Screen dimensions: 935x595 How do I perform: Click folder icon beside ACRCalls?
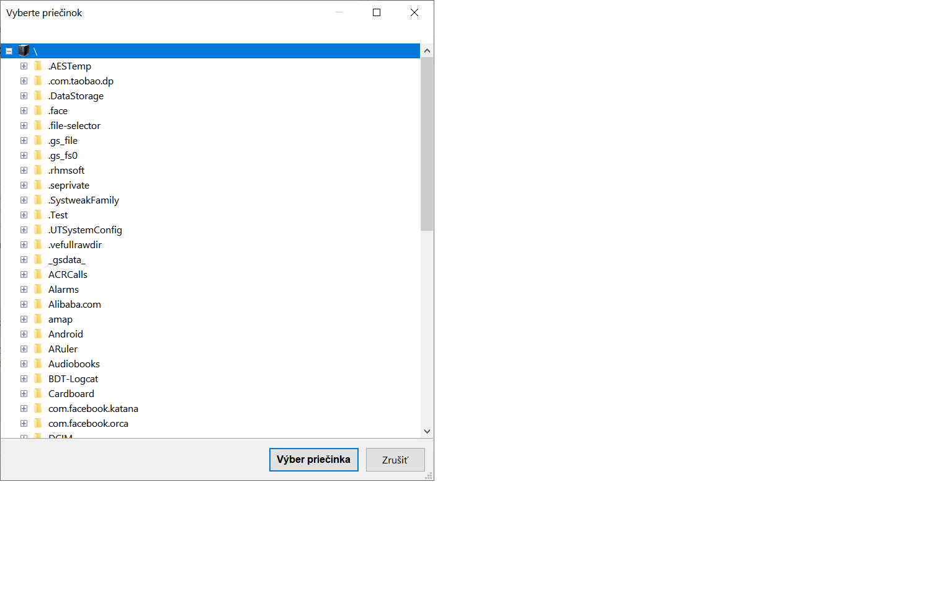38,274
